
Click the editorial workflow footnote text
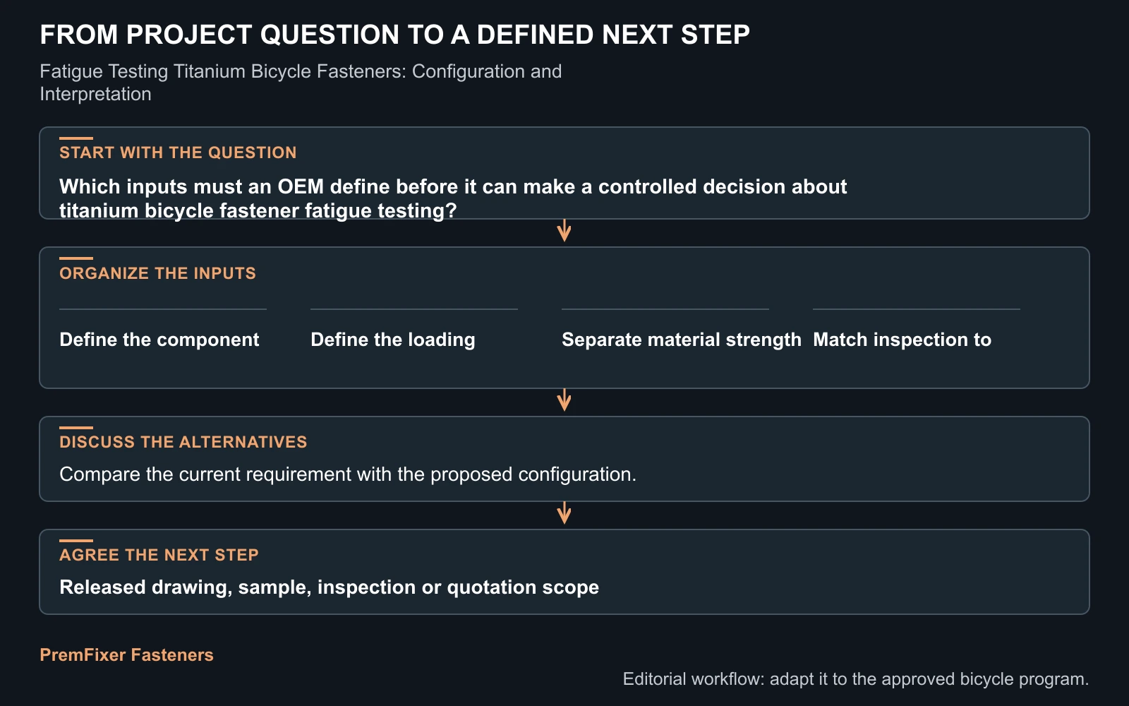[856, 679]
